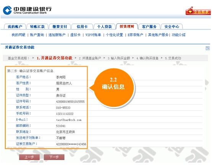Click the 开通证券交易功能 page heading
The height and width of the screenshot is (165, 212).
[x=19, y=47]
